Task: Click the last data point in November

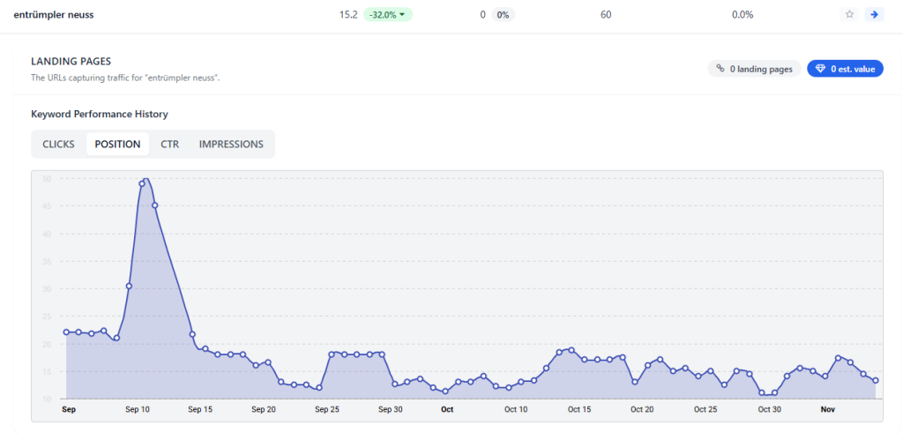Action: (876, 381)
